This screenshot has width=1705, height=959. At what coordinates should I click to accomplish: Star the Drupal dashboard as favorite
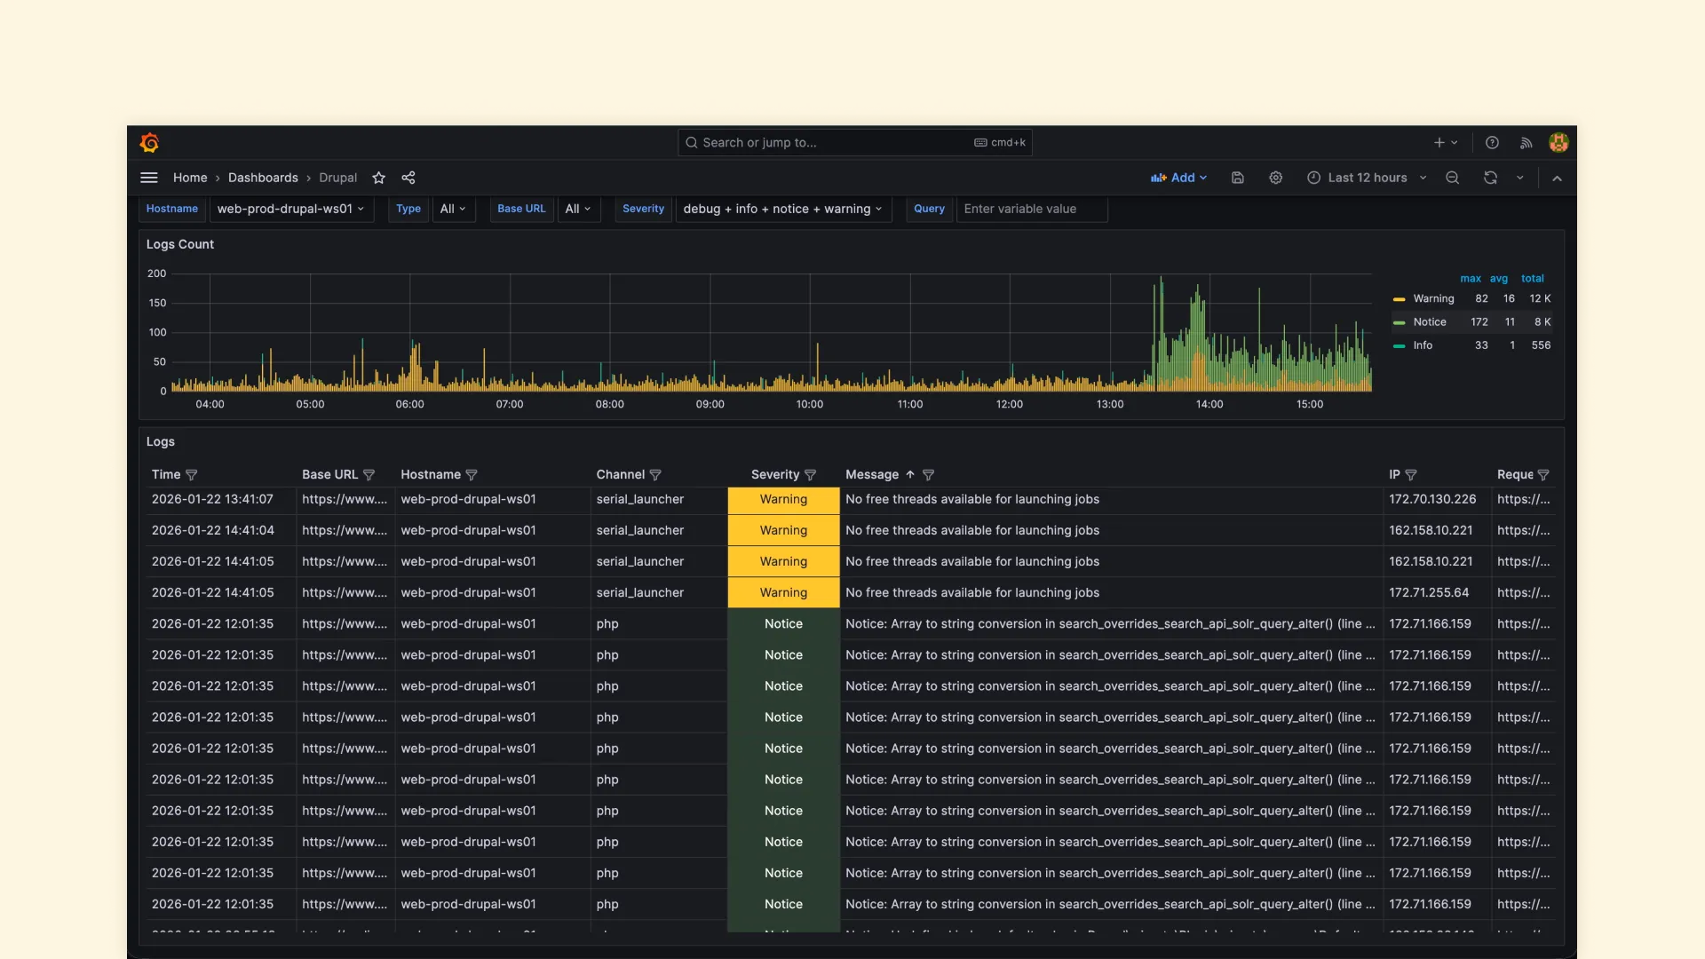(x=379, y=178)
